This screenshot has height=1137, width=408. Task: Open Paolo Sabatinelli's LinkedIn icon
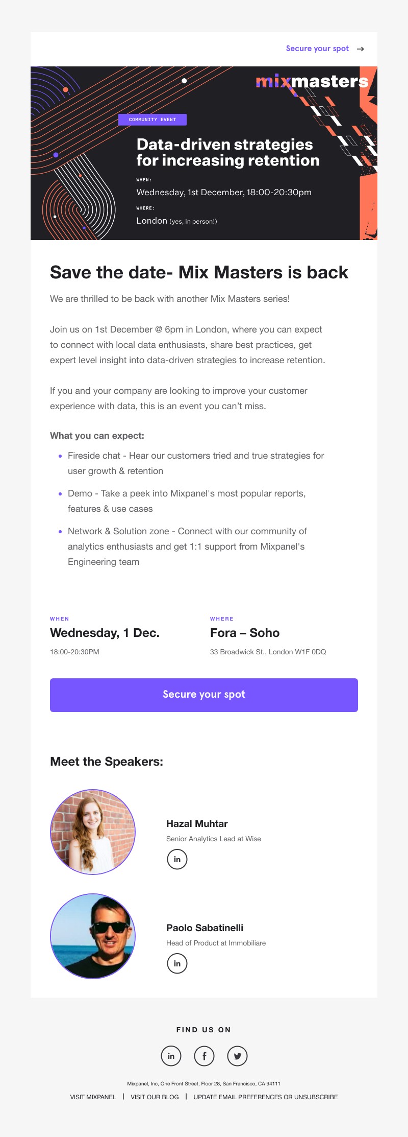click(x=177, y=963)
